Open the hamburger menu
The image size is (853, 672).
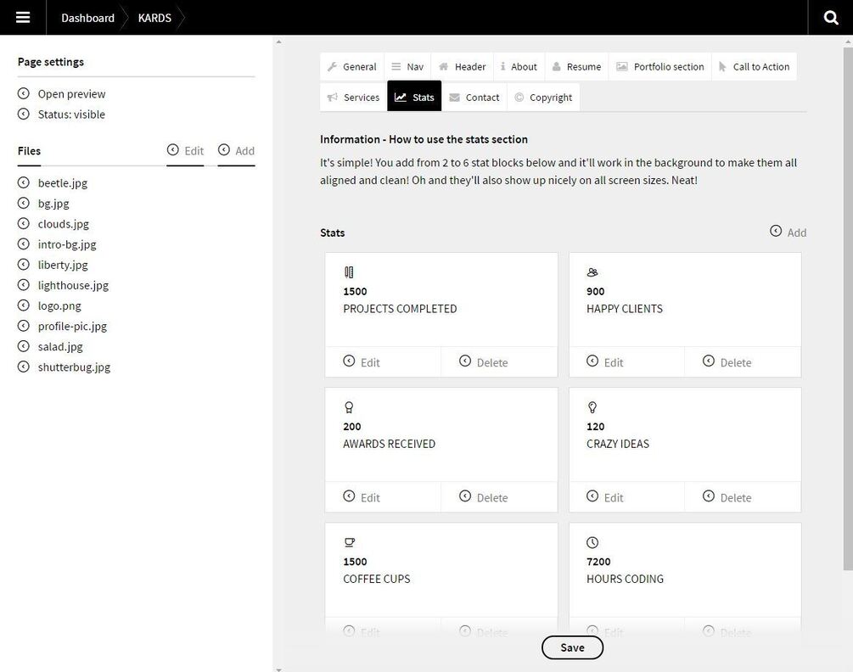click(23, 18)
